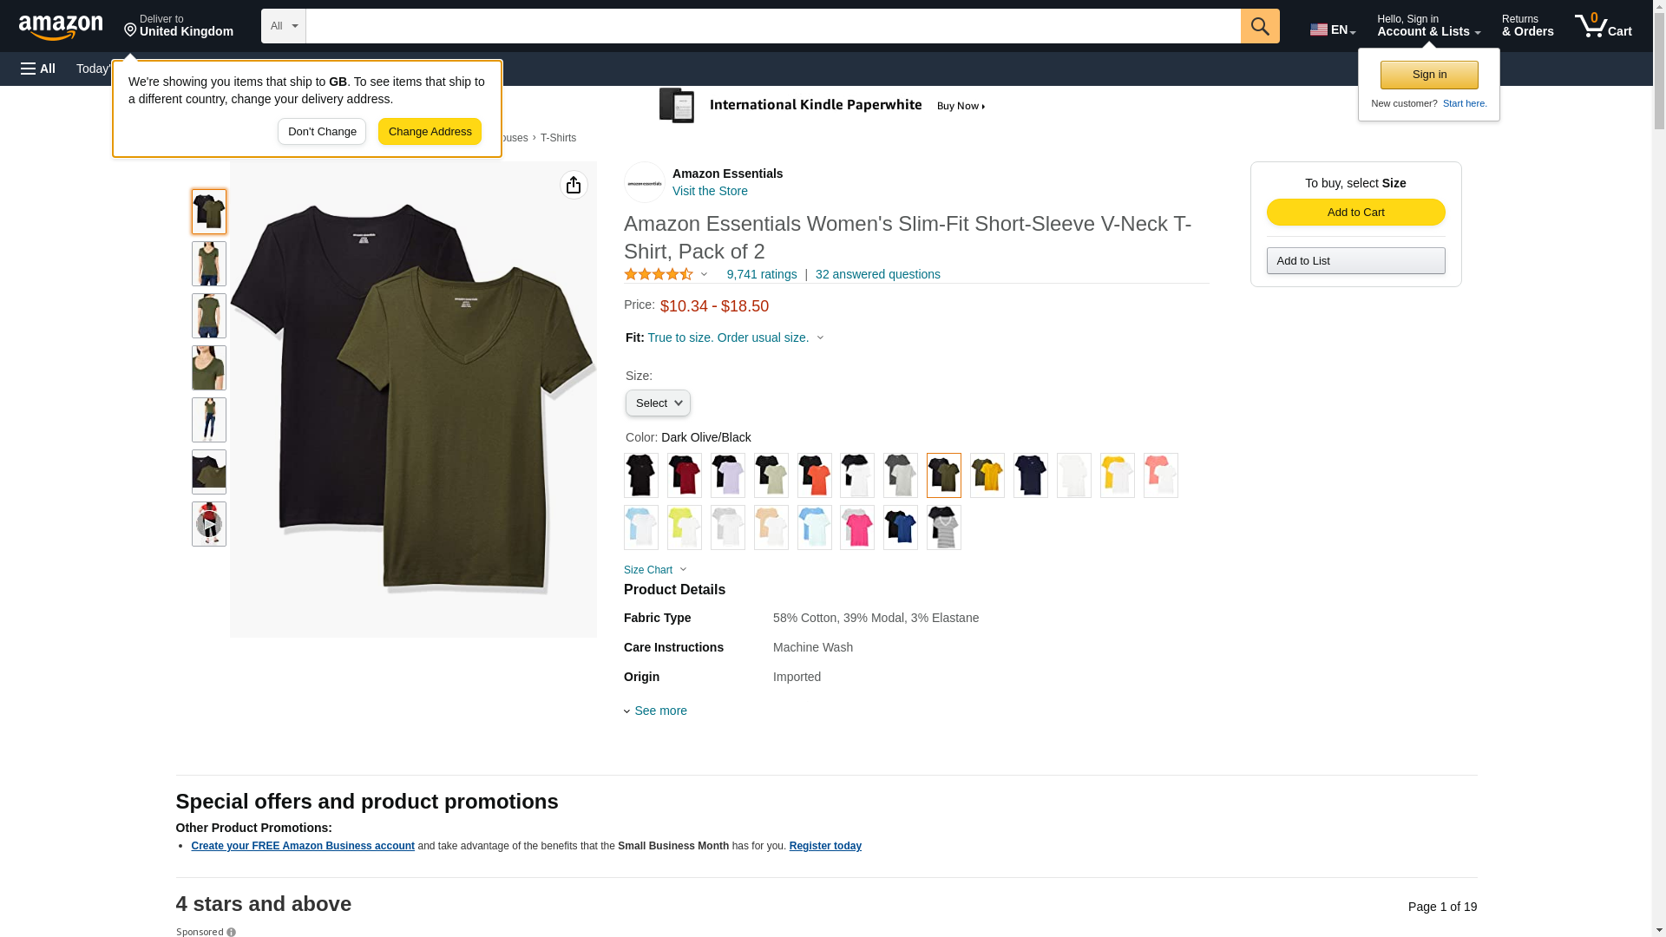Click the share icon on product image

tap(574, 185)
